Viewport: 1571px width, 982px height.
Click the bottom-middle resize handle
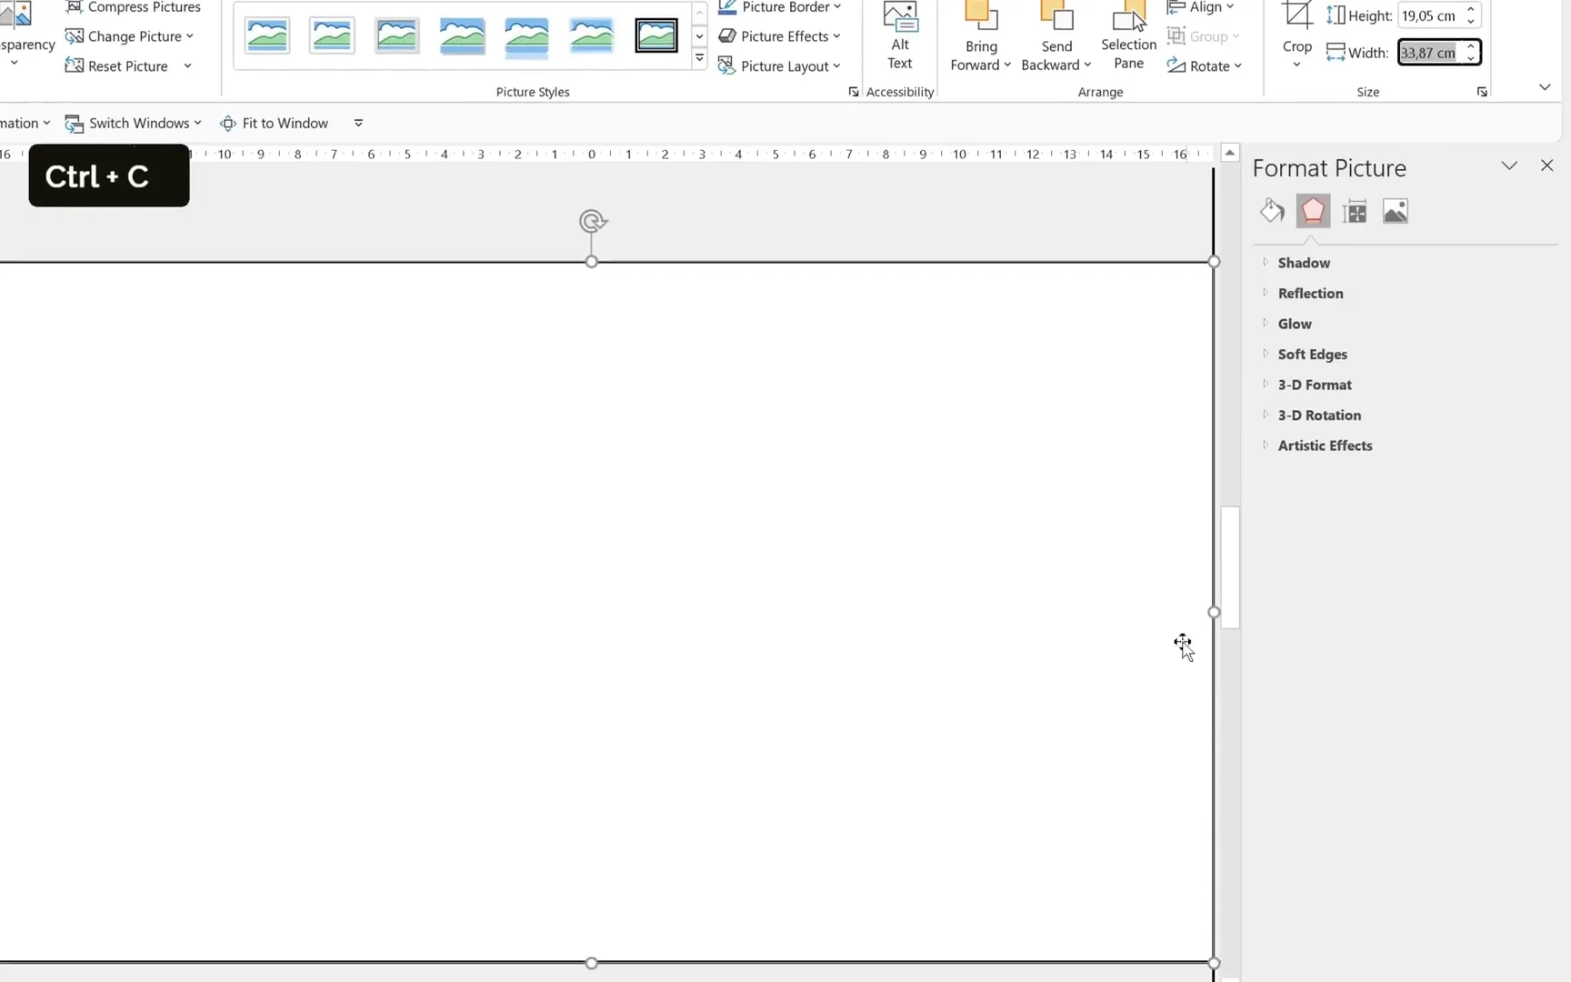[x=592, y=963]
